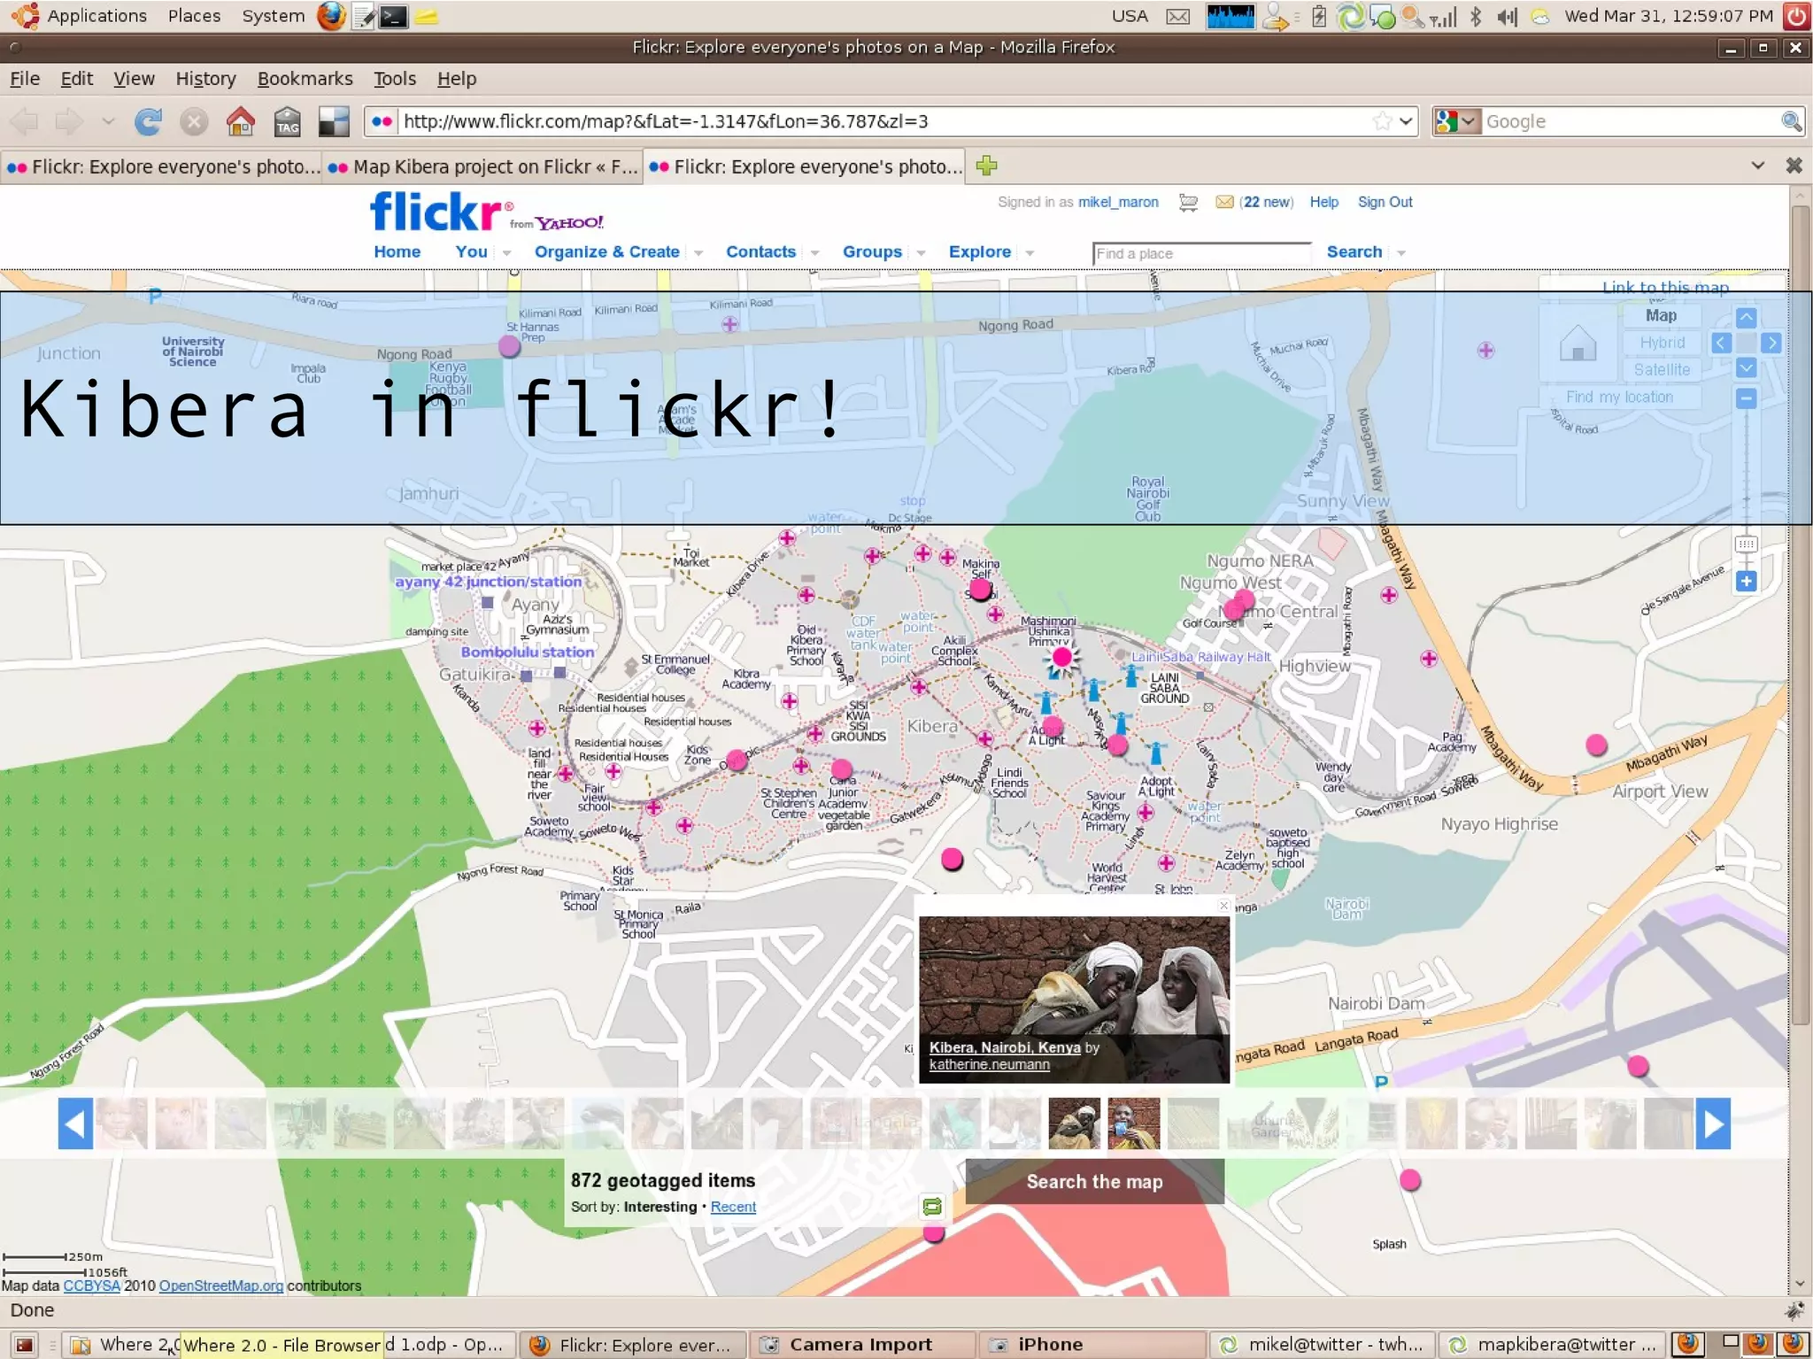Image resolution: width=1813 pixels, height=1359 pixels.
Task: Pan the map down with the arrow
Action: pos(1746,367)
